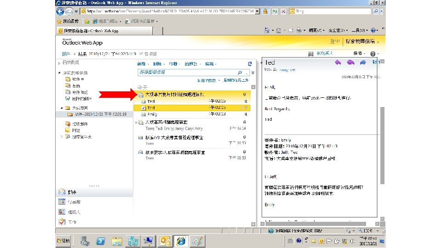Viewport: 441px width, 248px height.
Task: Open the Filter (篩選器) menu
Action: [192, 64]
